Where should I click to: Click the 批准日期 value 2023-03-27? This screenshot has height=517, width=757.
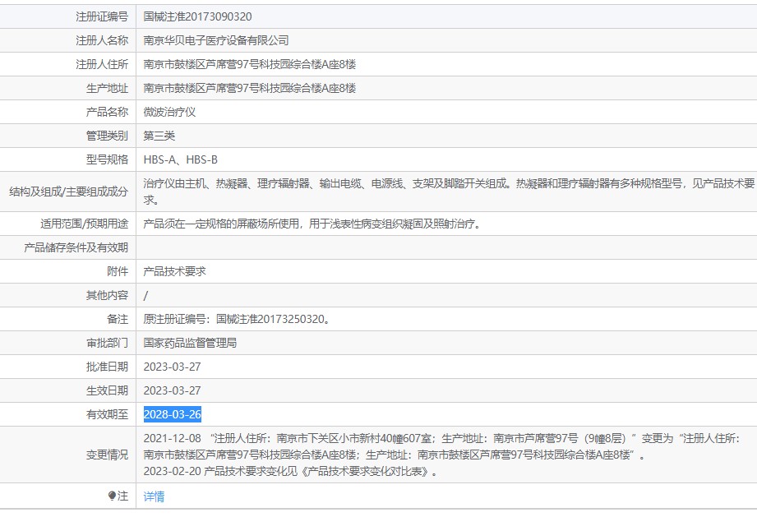[172, 367]
